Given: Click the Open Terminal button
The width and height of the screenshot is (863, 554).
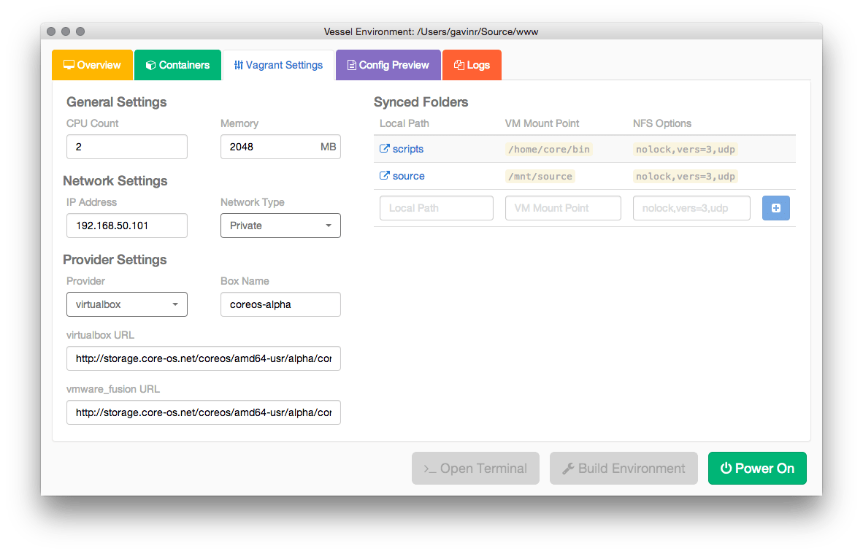Looking at the screenshot, I should (x=475, y=468).
